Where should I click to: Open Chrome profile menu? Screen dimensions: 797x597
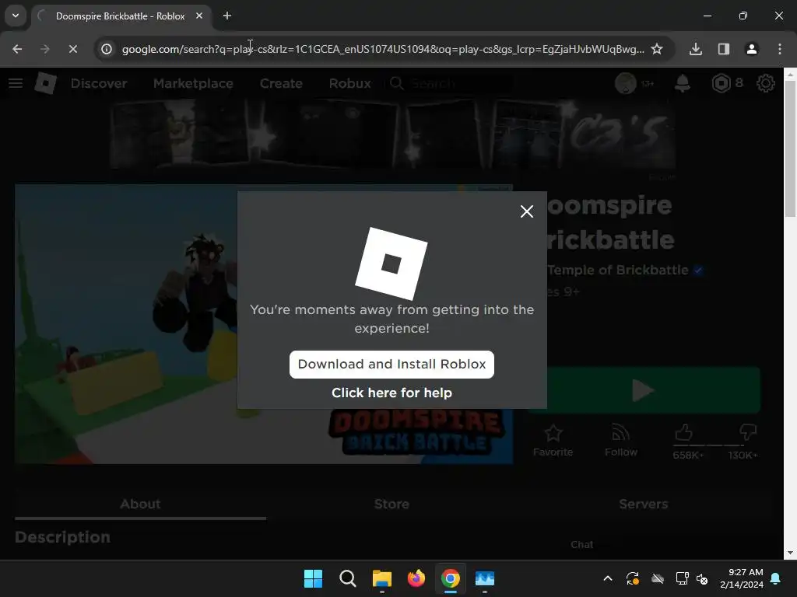pyautogui.click(x=751, y=49)
